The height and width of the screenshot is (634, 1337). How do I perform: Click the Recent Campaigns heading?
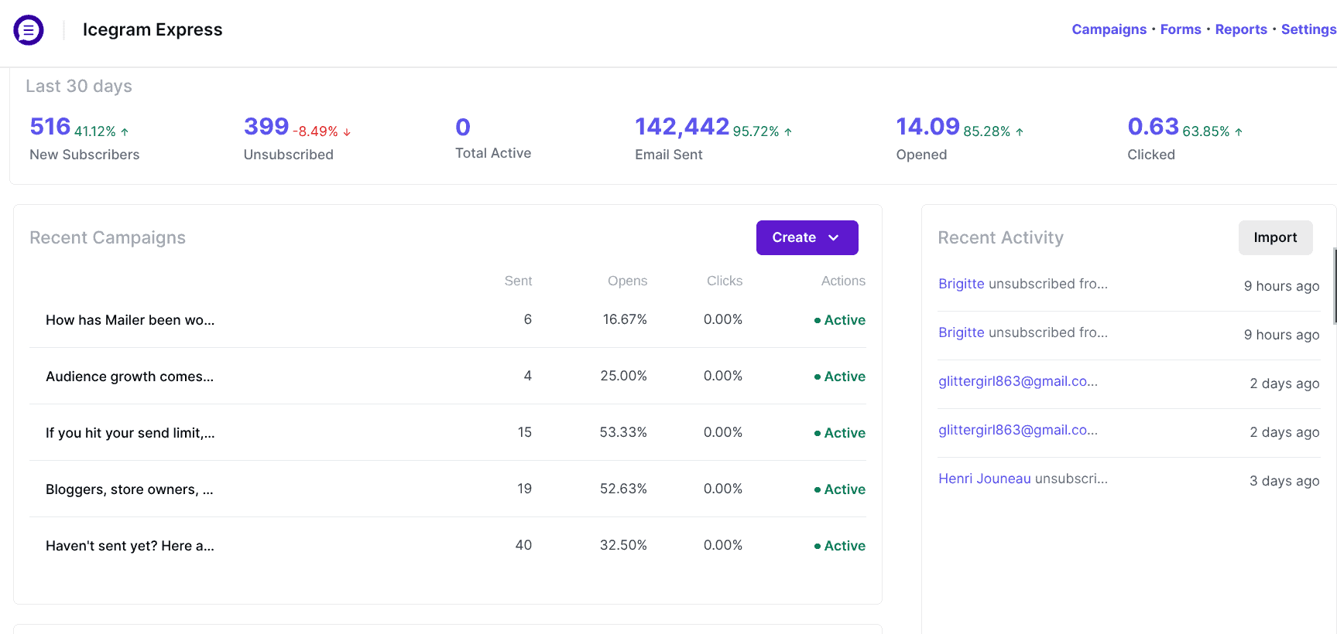[108, 237]
